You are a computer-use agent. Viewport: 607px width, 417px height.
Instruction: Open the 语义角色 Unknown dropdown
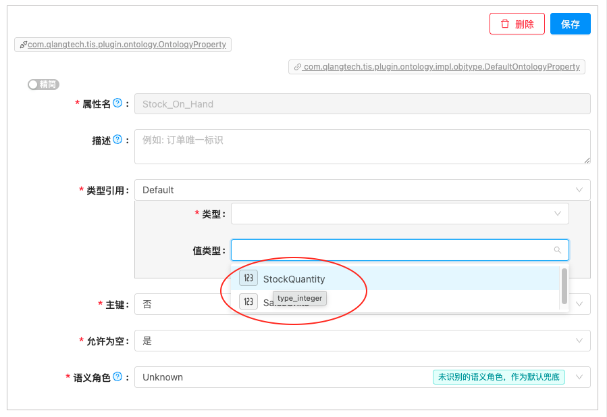point(363,377)
